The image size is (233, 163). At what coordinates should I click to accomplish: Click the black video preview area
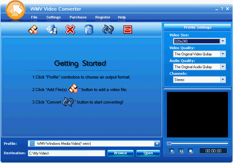click(197, 115)
